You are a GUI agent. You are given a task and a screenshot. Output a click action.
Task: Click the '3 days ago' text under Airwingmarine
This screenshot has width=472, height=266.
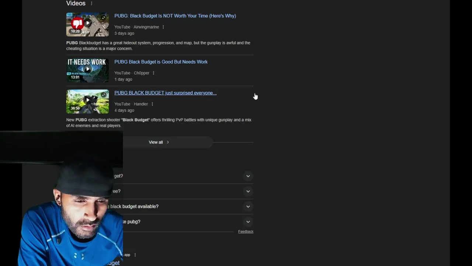[x=124, y=33]
